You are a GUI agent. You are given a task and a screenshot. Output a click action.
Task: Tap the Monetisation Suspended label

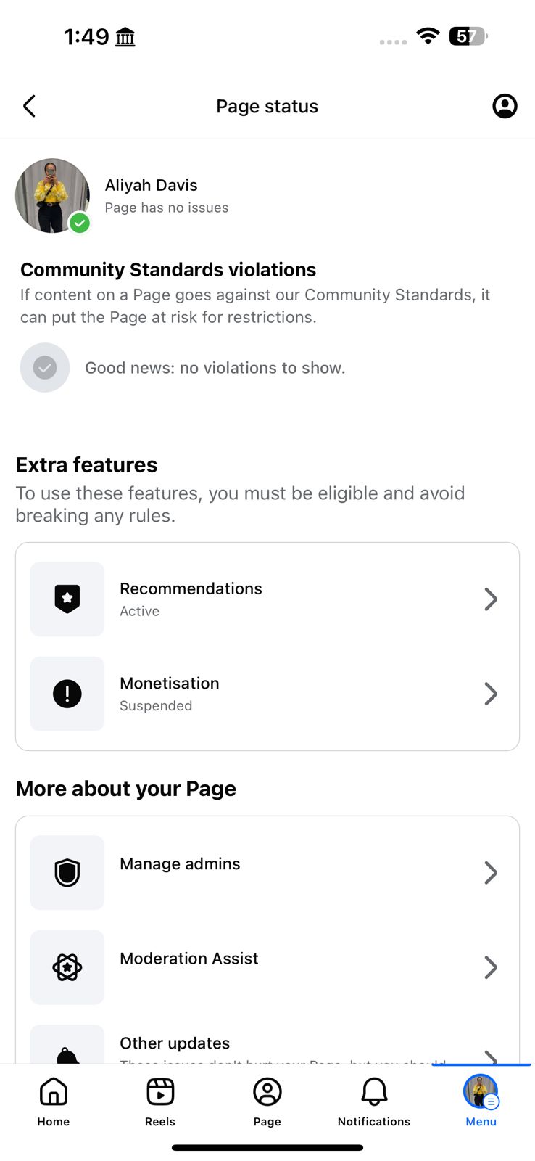coord(156,706)
